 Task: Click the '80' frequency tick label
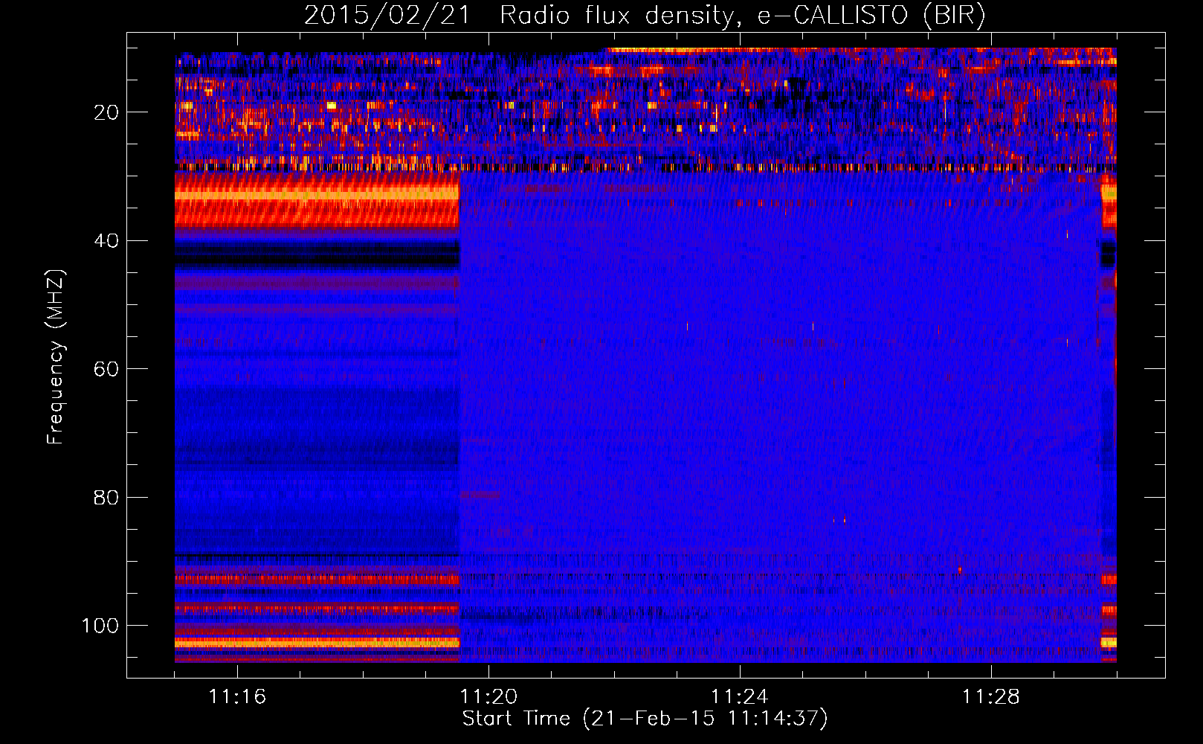pos(107,497)
